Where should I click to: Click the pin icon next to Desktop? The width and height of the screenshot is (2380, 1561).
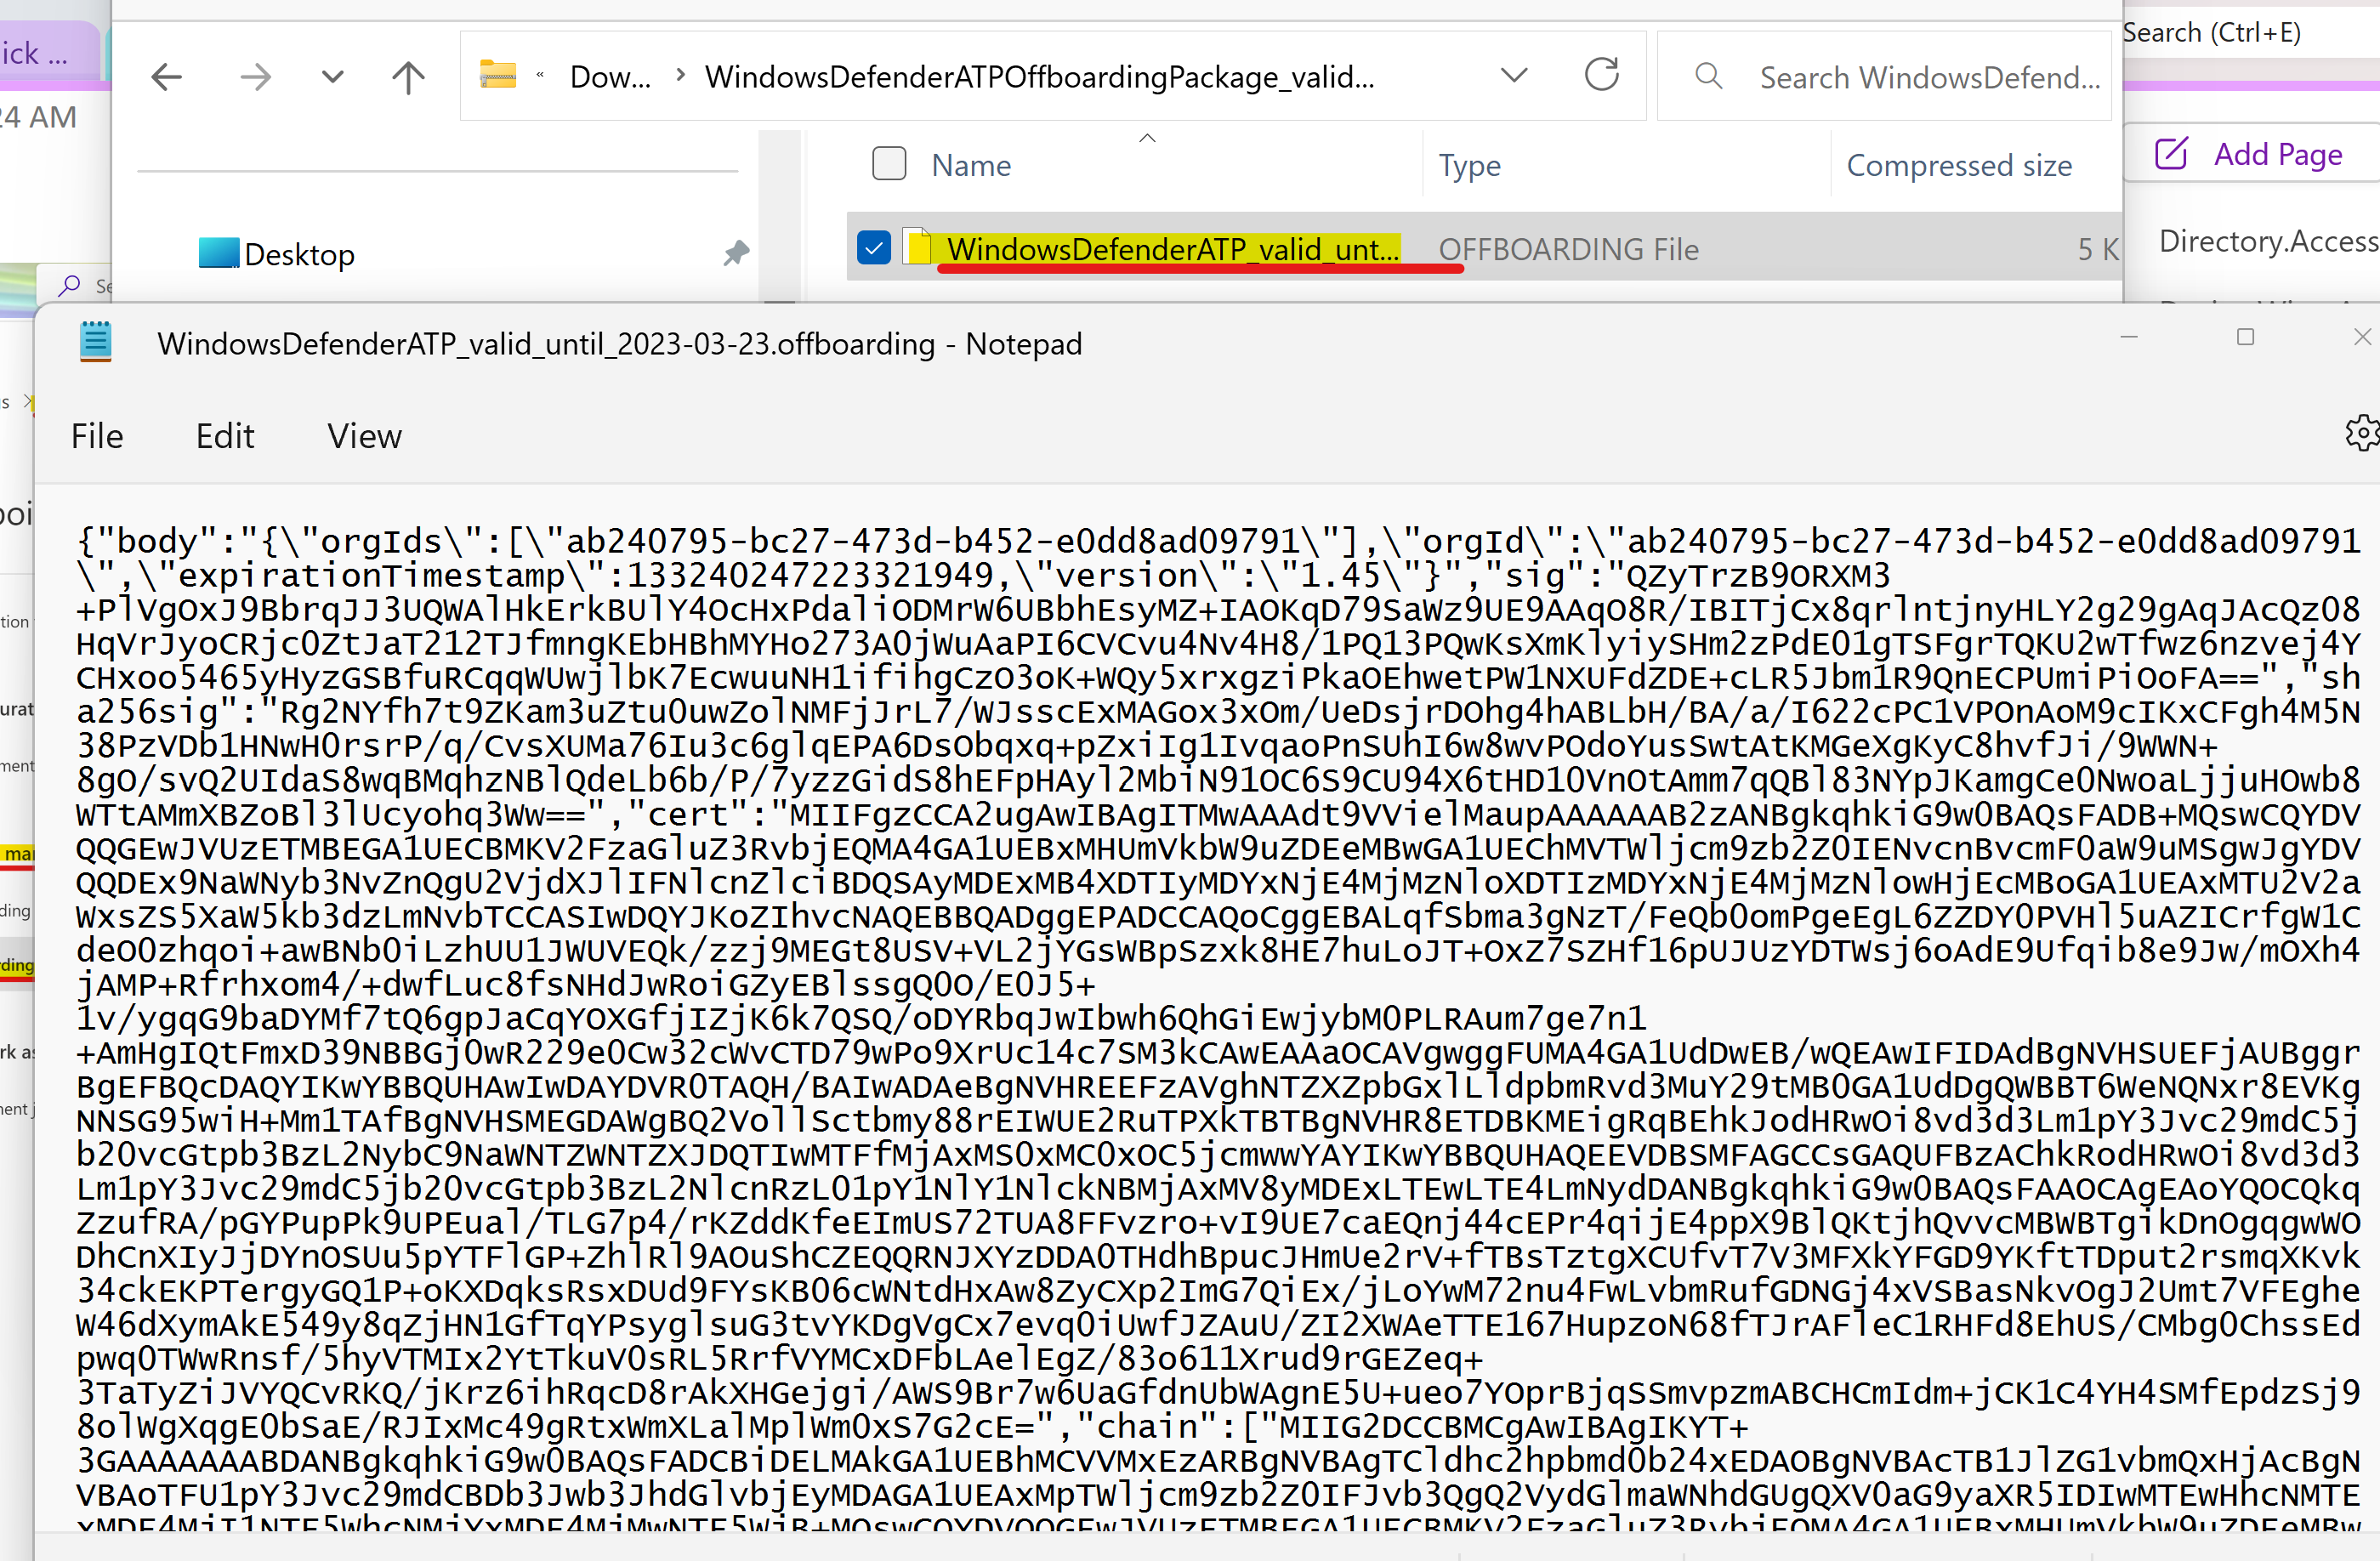pyautogui.click(x=735, y=253)
